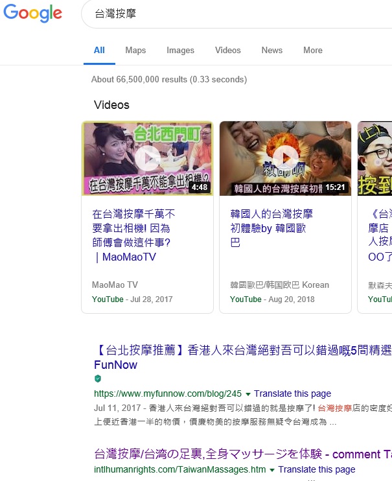Play the Korean Oppa massage video
This screenshot has width=392, height=481.
[x=285, y=158]
